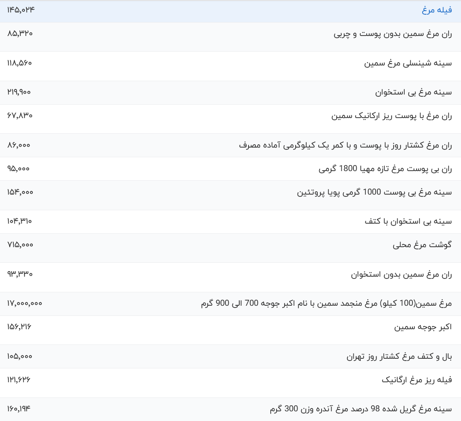The image size is (461, 421).
Task: Click price value ۷۱۵,۰۰۰
Action: (20, 244)
